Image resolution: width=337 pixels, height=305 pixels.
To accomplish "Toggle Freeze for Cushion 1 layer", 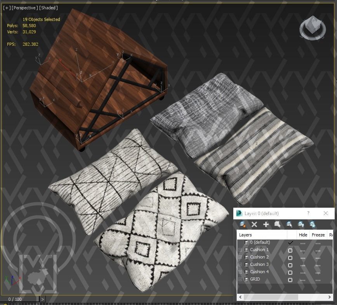I will (x=318, y=251).
